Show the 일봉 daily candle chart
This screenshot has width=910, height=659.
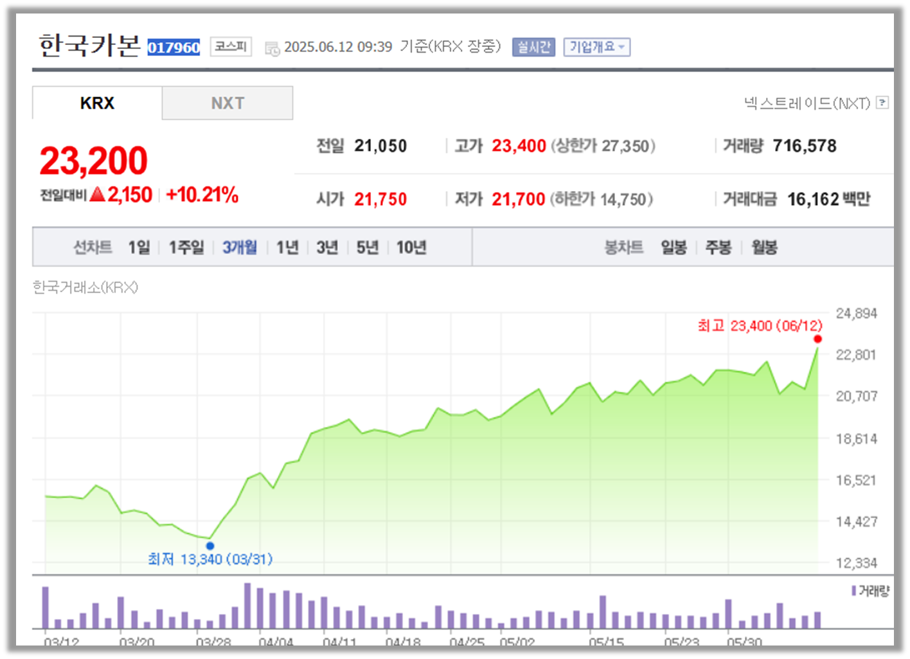pyautogui.click(x=674, y=247)
